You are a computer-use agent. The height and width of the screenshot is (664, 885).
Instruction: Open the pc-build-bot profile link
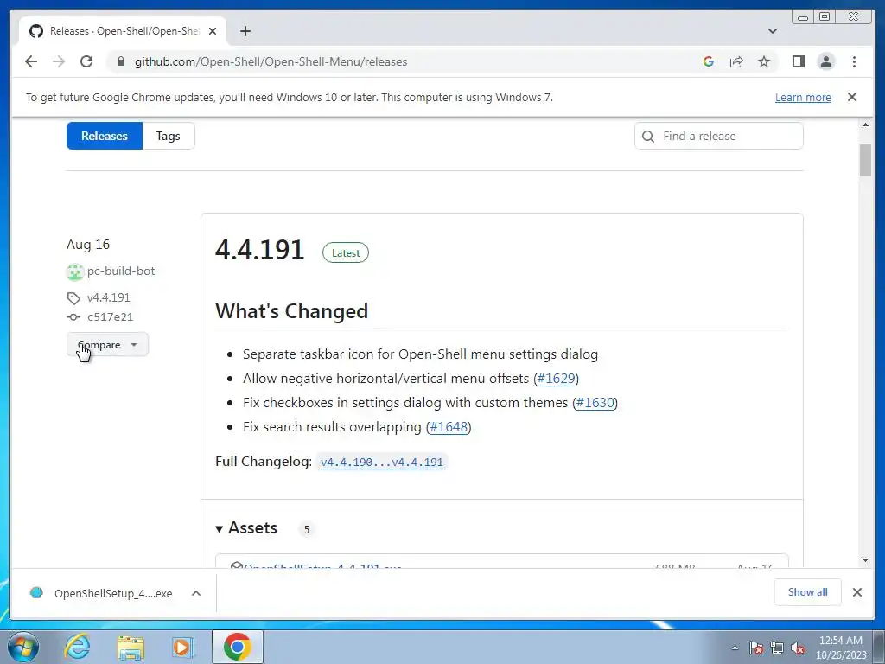pyautogui.click(x=121, y=271)
